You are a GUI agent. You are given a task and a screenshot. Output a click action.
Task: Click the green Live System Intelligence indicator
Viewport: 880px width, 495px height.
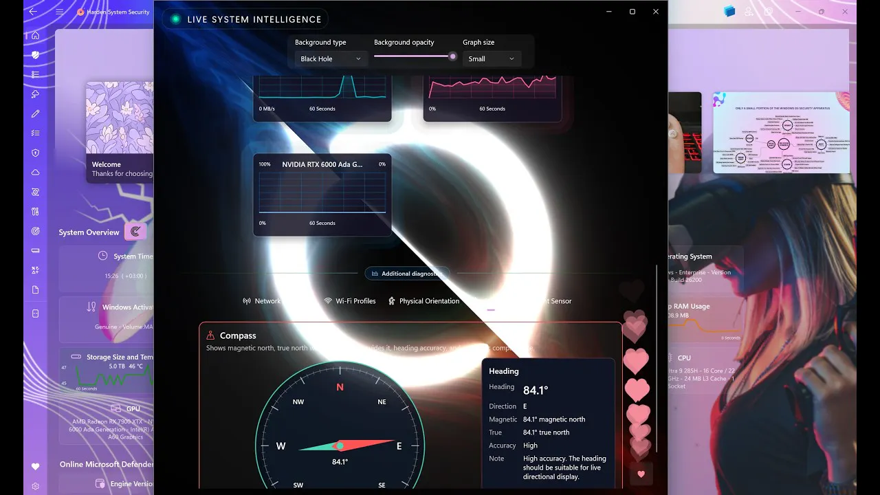(175, 19)
